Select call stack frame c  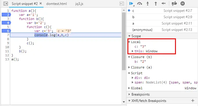click(162, 11)
